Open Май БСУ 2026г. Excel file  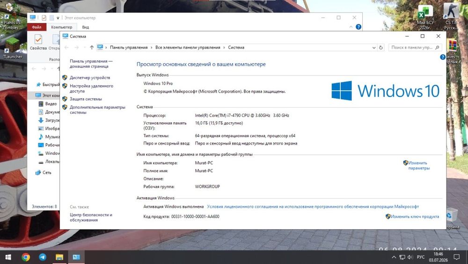click(425, 17)
